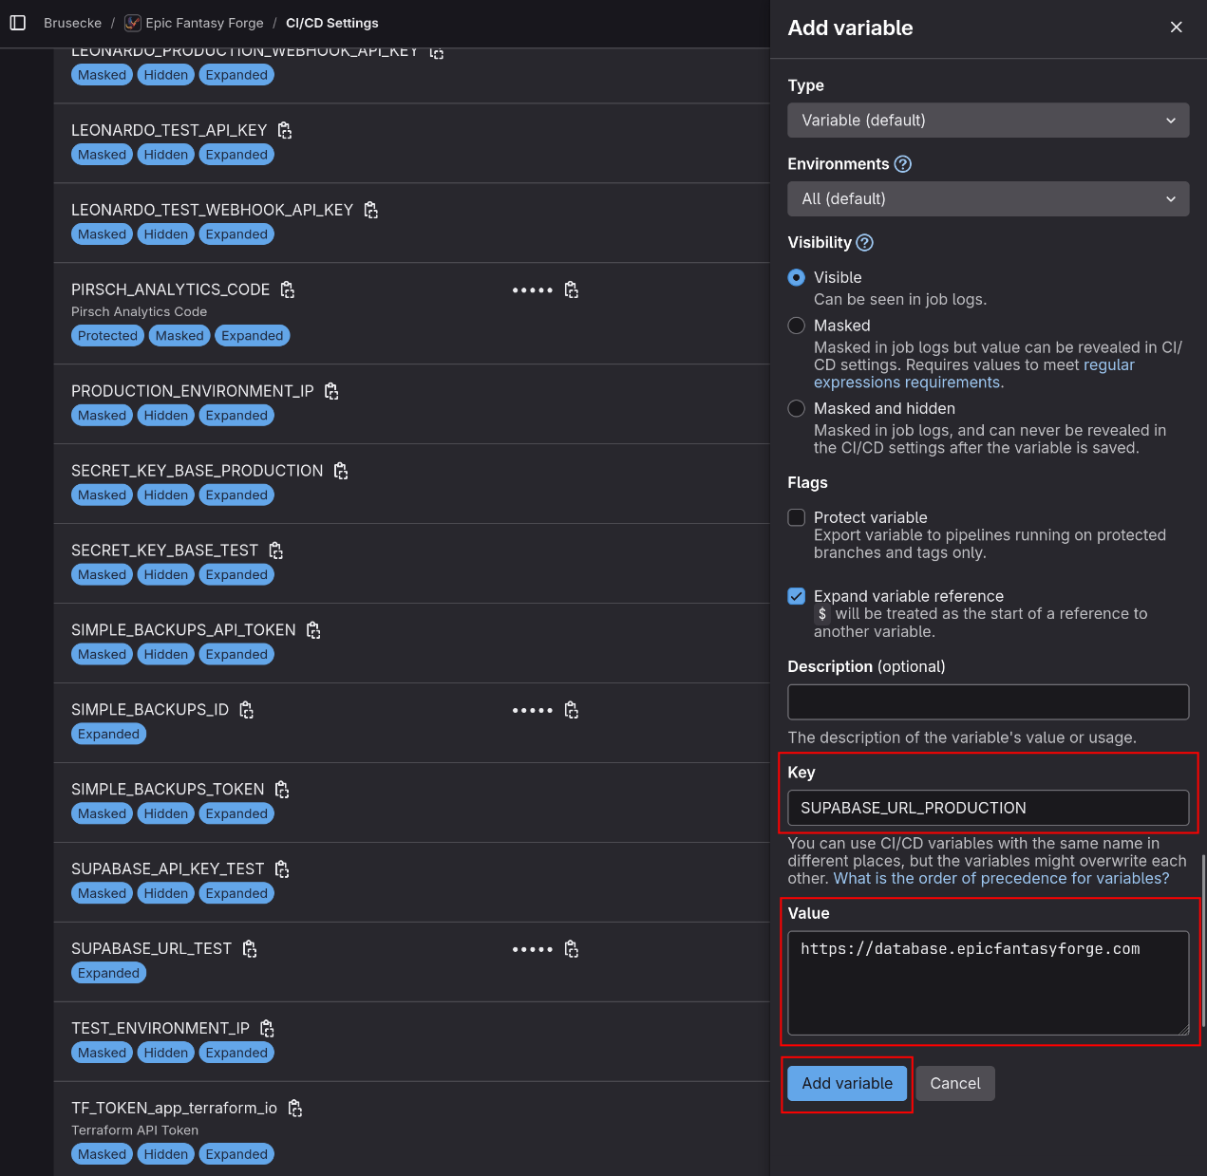The height and width of the screenshot is (1176, 1207).
Task: Click the Epic Fantasy Forge project avatar
Action: point(132,22)
